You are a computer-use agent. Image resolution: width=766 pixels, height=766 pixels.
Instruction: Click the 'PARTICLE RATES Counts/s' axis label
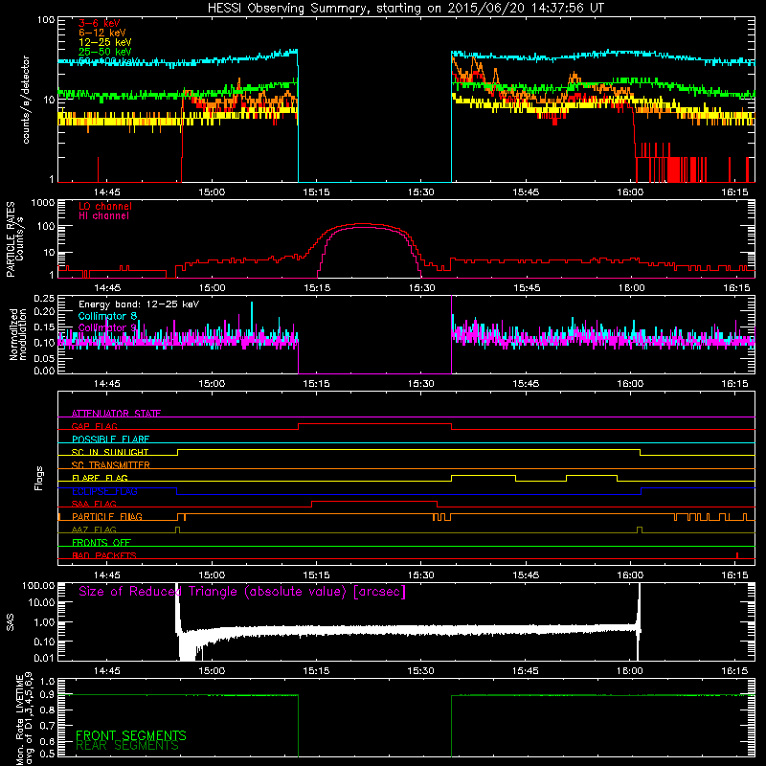(14, 239)
